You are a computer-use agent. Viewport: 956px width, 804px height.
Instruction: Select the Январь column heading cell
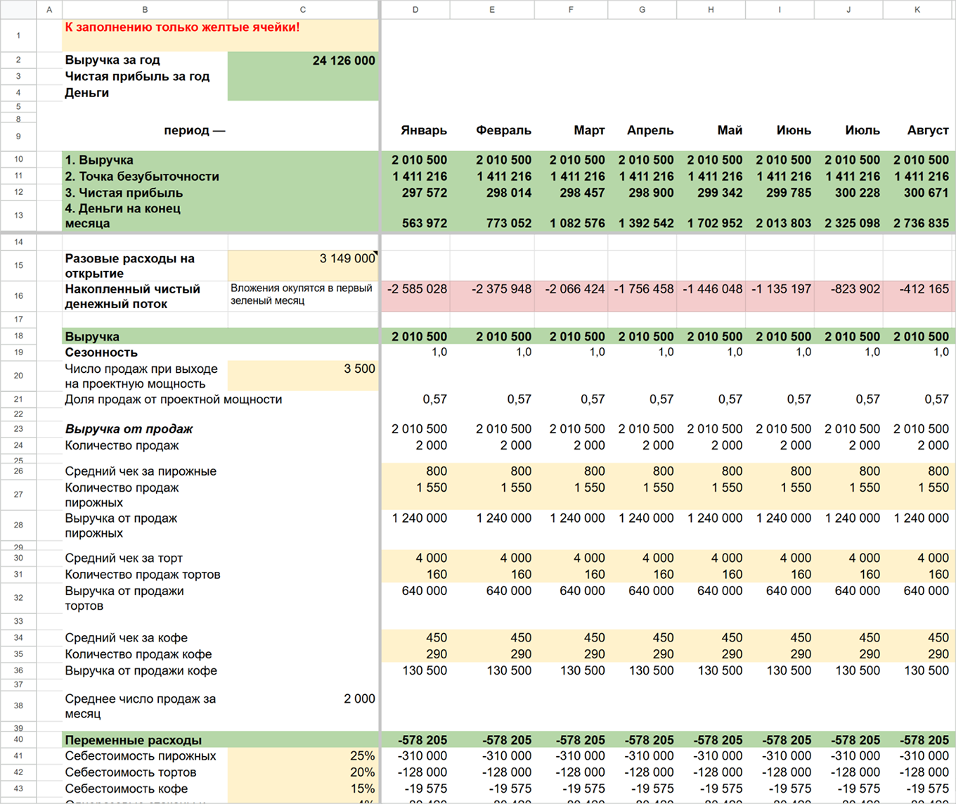click(x=415, y=131)
